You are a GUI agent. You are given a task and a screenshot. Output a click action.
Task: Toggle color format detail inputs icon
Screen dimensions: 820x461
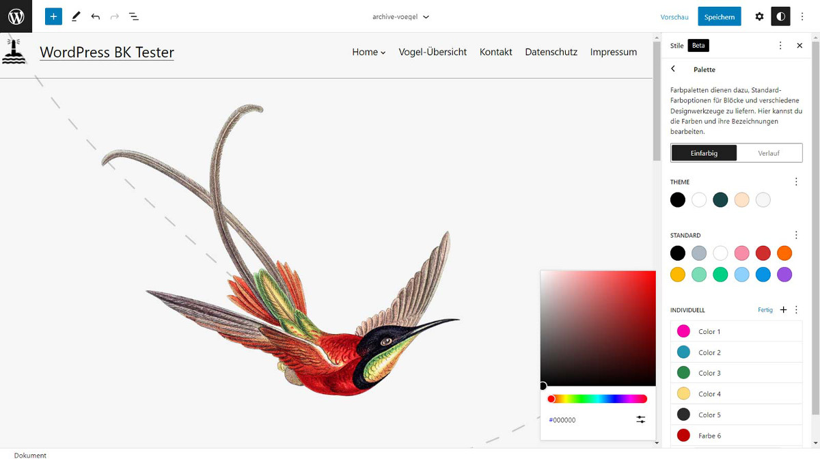[x=641, y=419]
